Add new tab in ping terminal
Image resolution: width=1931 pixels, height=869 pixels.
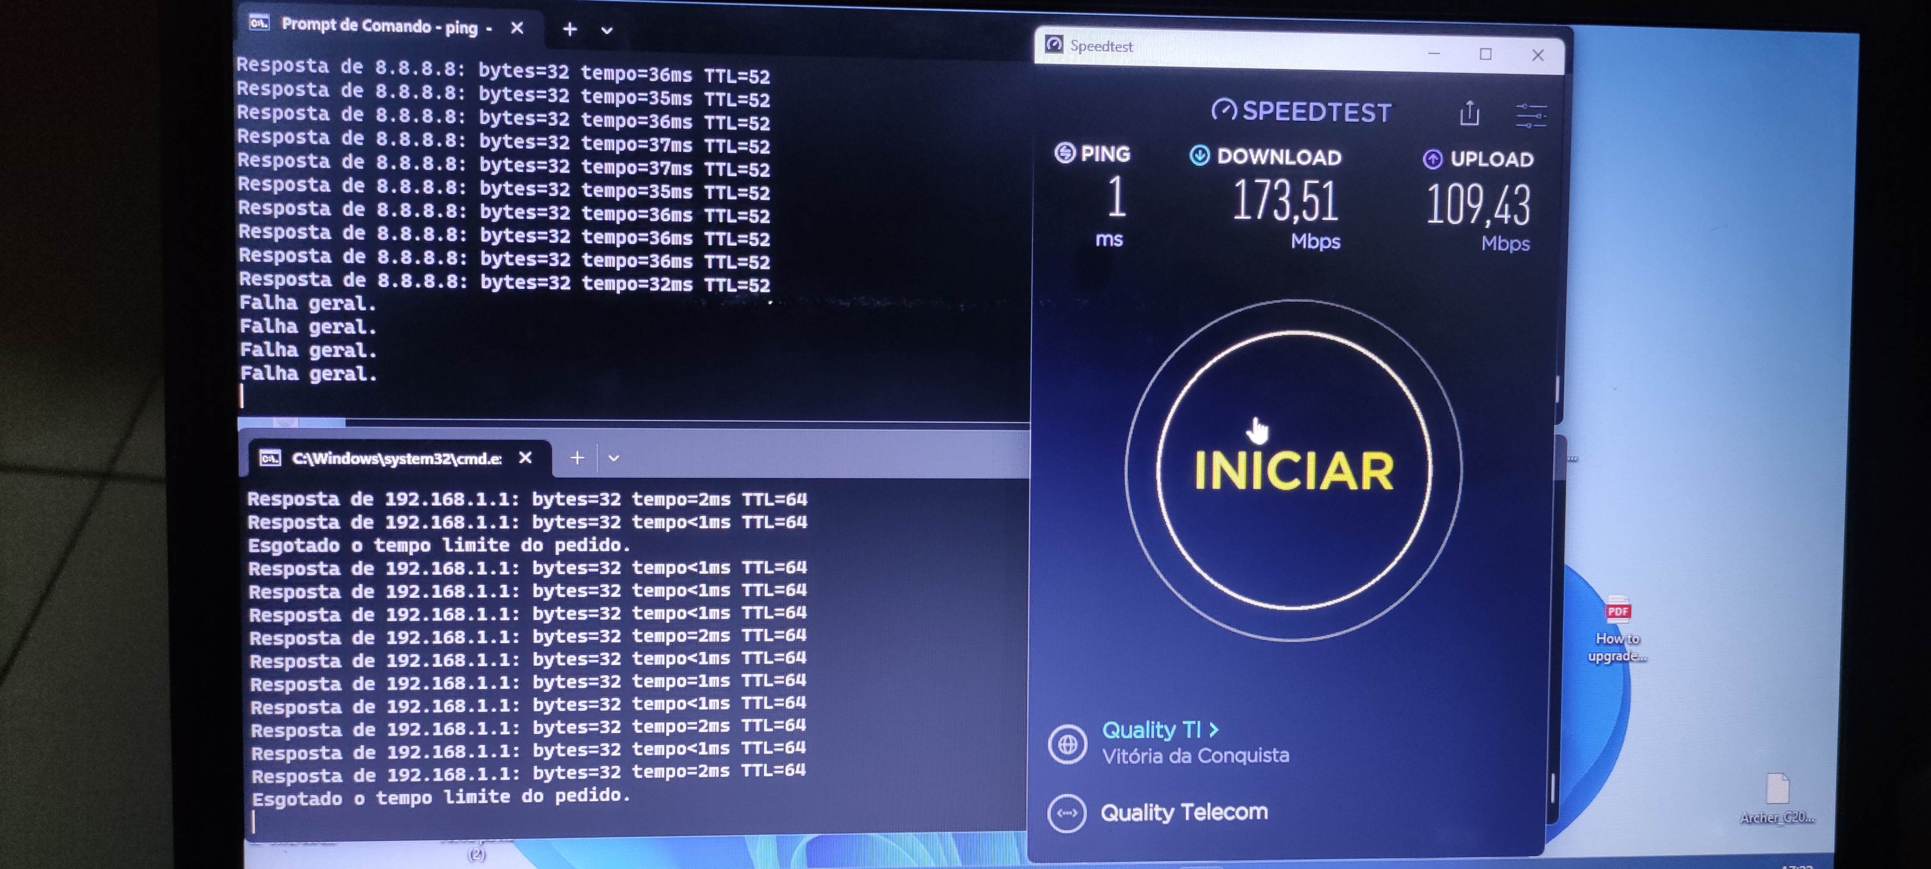pos(570,29)
